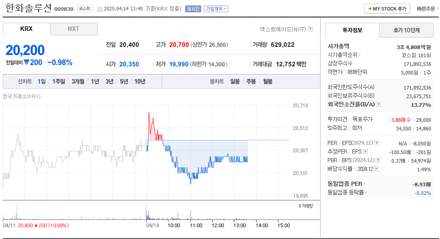Show the 3개월 line chart
The width and height of the screenshot is (440, 239).
tap(78, 81)
